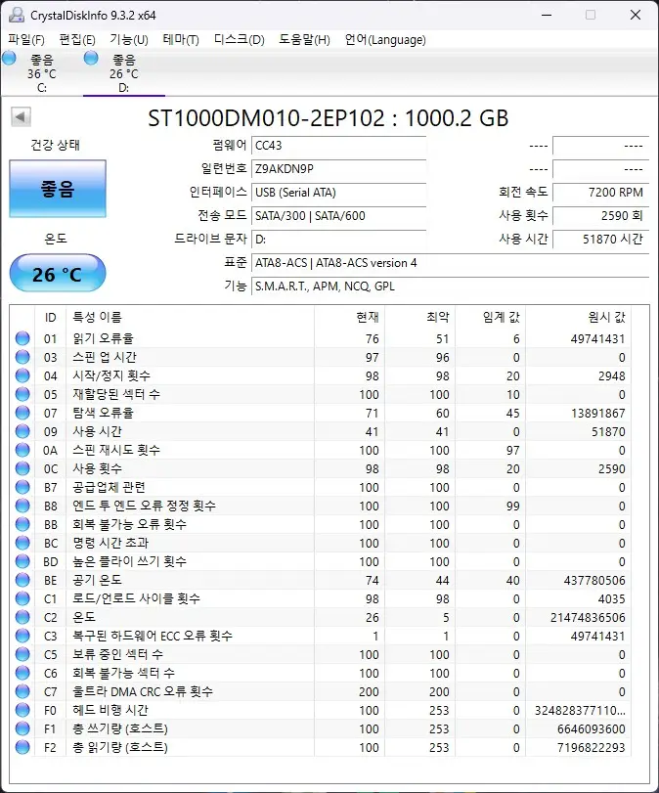Screen dimensions: 659x793
Task: Click status icon for C5 보류 중인 섹터 수
Action: 22,654
